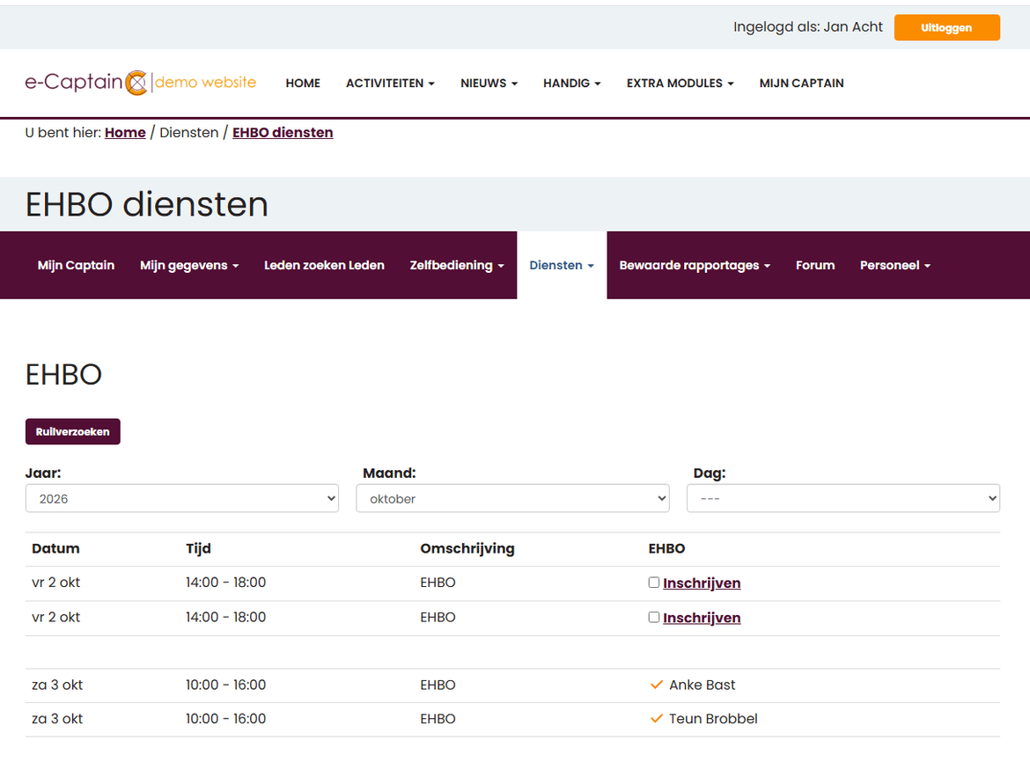1030x770 pixels.
Task: Select Mijn Captain in purple bar
Action: click(x=76, y=265)
